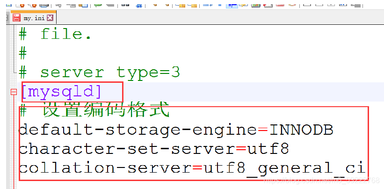The height and width of the screenshot is (189, 384).
Task: Collapse the [mysqld] section fold marker
Action: click(x=14, y=92)
